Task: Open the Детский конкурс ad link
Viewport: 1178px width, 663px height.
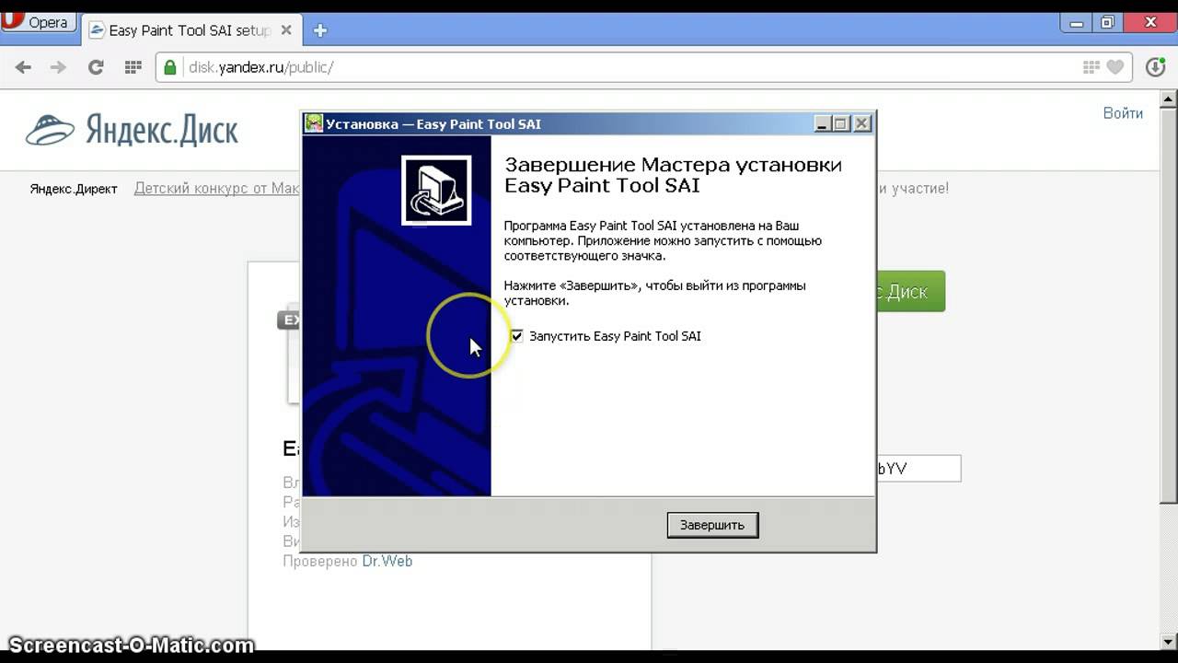Action: (x=217, y=188)
